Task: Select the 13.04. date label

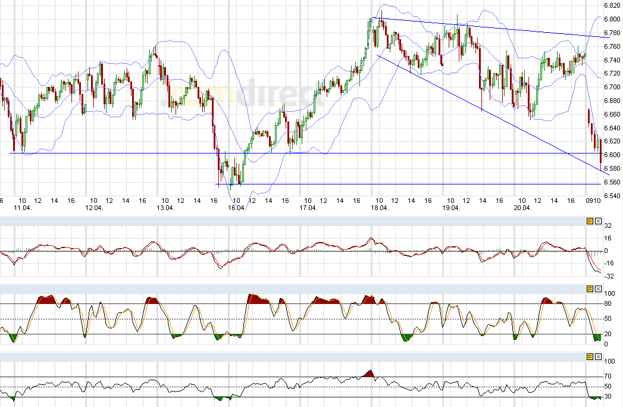Action: (165, 208)
